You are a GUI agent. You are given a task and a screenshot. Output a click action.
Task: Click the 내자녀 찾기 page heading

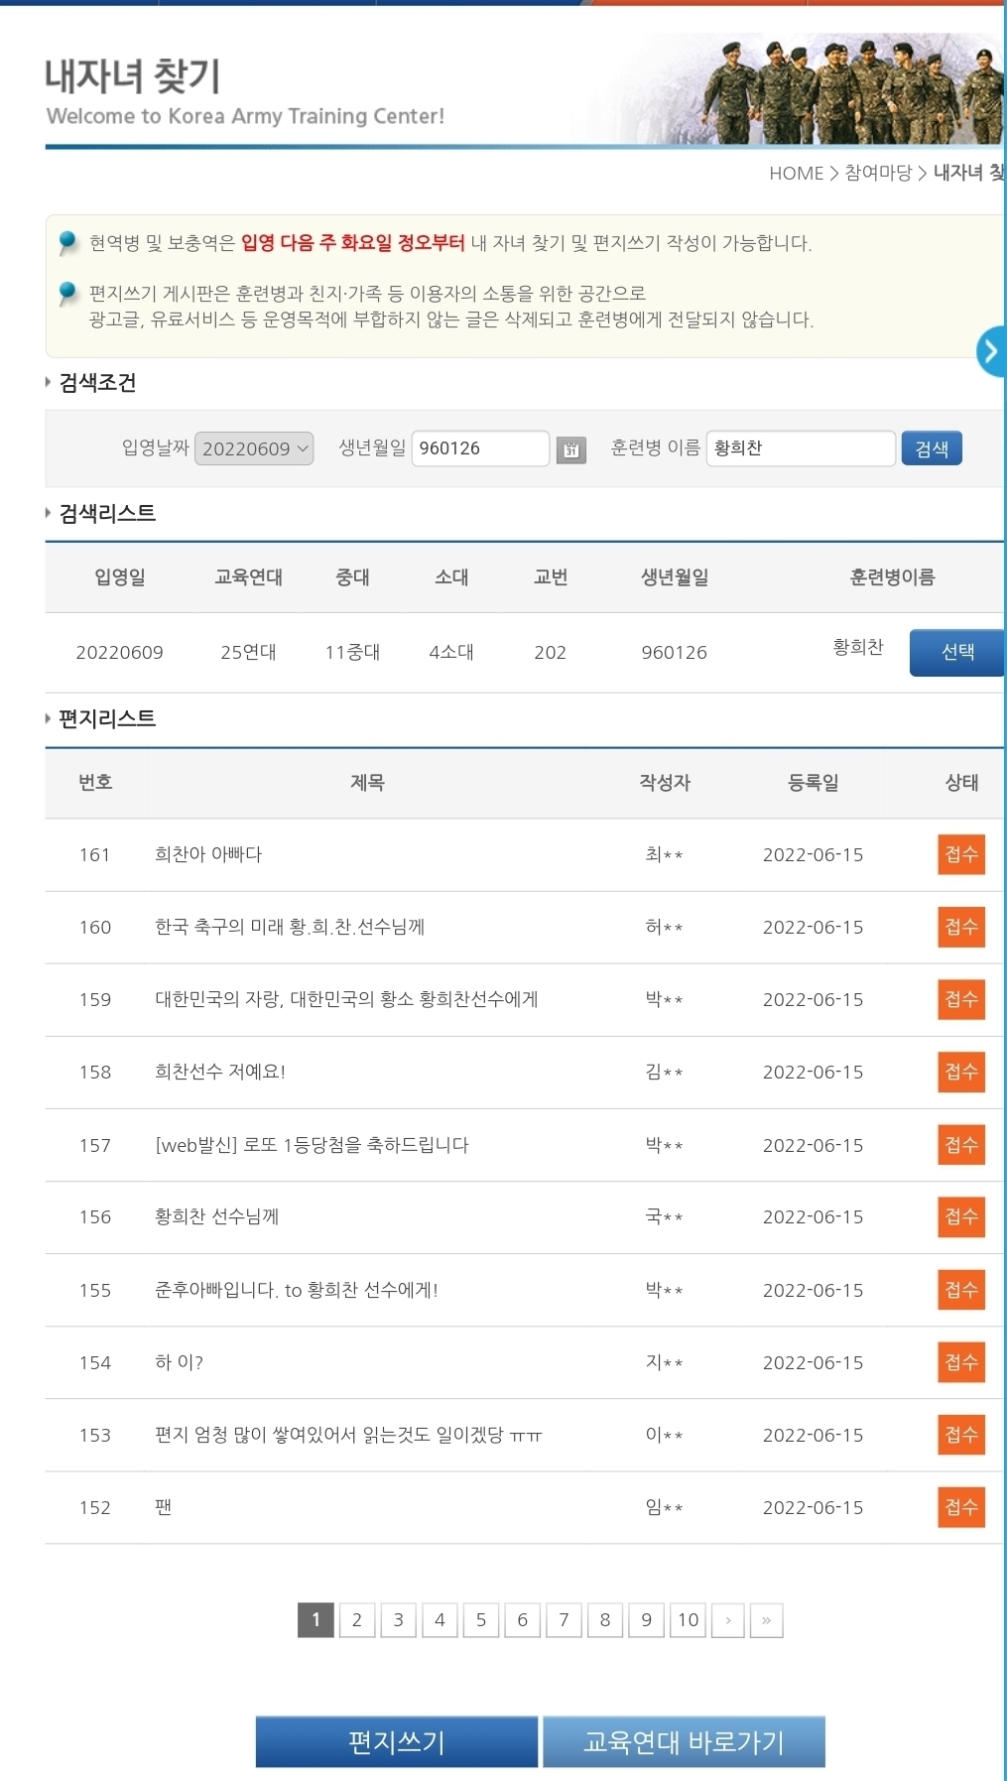click(x=133, y=76)
